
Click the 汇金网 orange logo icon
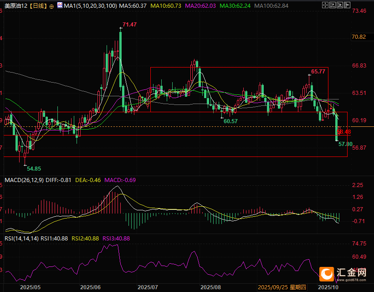(x=327, y=274)
